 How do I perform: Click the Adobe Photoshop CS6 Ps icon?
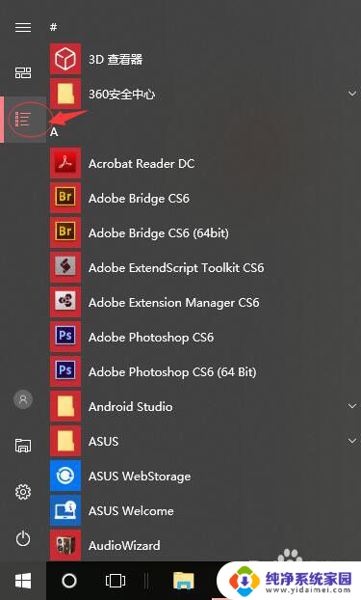[x=65, y=337]
